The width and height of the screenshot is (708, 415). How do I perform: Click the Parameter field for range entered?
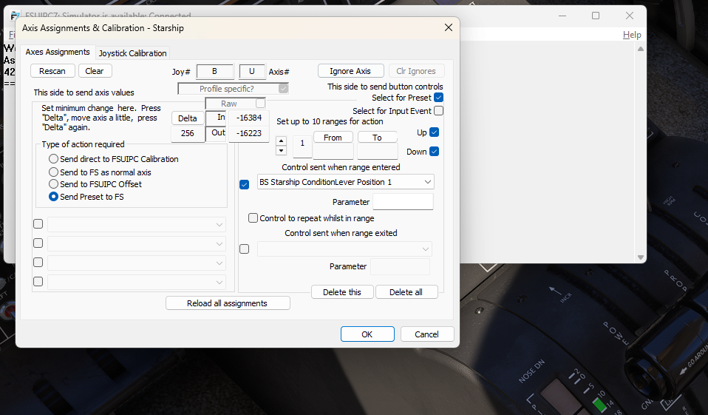[x=403, y=202]
